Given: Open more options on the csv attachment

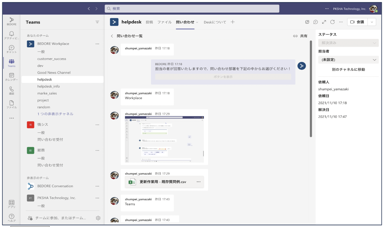Looking at the screenshot, I should coord(199,182).
